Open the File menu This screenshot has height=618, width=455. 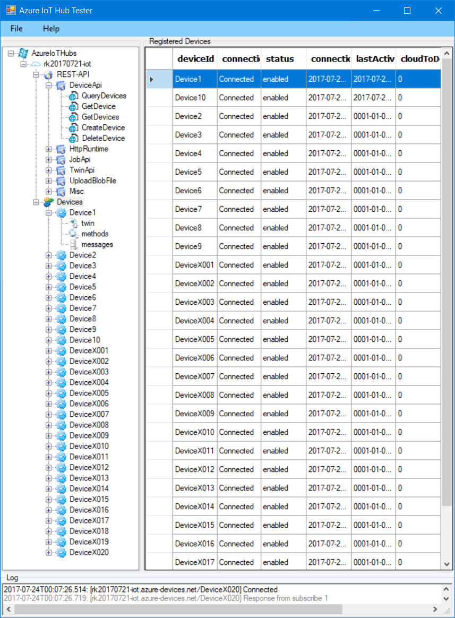pyautogui.click(x=16, y=29)
